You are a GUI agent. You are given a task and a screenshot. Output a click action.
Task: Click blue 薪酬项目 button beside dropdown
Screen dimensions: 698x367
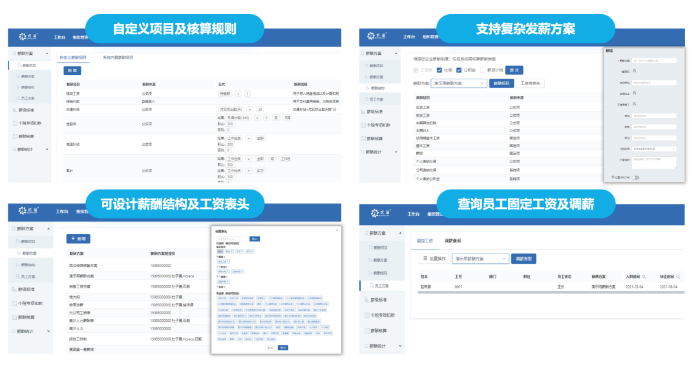502,83
